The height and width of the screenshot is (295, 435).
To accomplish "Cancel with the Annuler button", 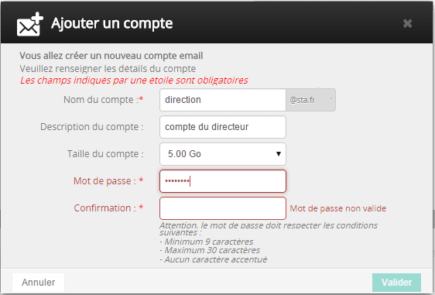I will pyautogui.click(x=38, y=283).
